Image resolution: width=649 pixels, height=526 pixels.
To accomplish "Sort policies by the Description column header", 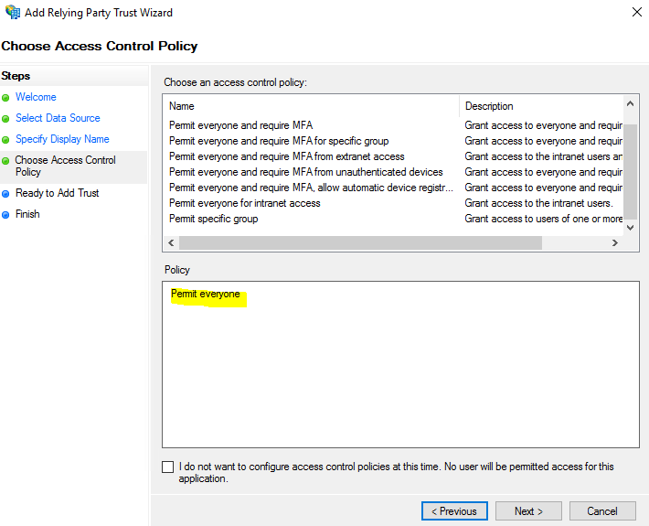I will (539, 106).
